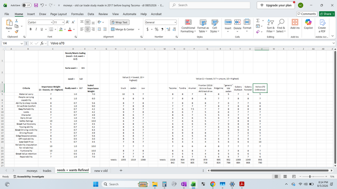Apply yellow fill color
The height and width of the screenshot is (189, 337).
(61, 29)
